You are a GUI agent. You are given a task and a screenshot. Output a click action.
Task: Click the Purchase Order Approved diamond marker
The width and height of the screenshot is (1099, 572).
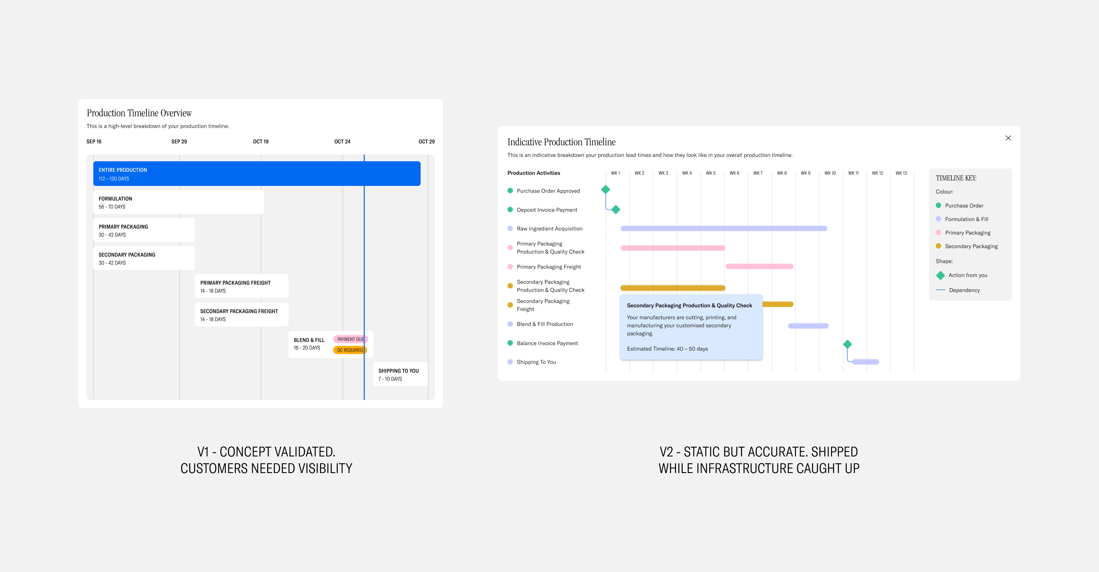click(605, 189)
